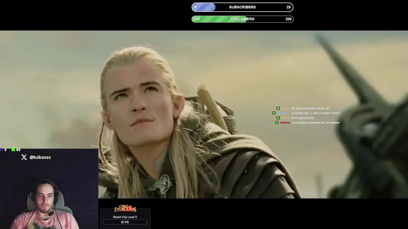Click the Kick badge beside 'ta mt ganancioso'
The width and height of the screenshot is (408, 229).
point(278,118)
